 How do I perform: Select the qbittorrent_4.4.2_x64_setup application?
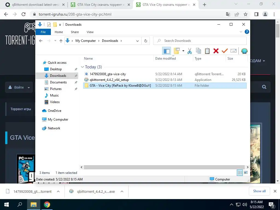click(x=109, y=80)
